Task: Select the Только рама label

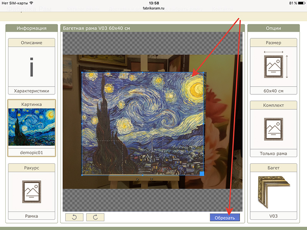Action: (x=274, y=153)
